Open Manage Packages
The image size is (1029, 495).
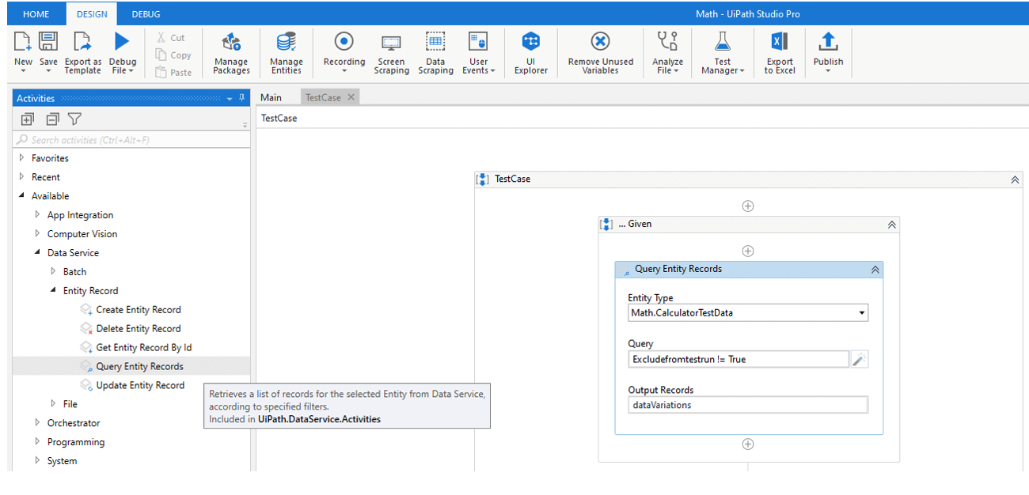coord(230,52)
